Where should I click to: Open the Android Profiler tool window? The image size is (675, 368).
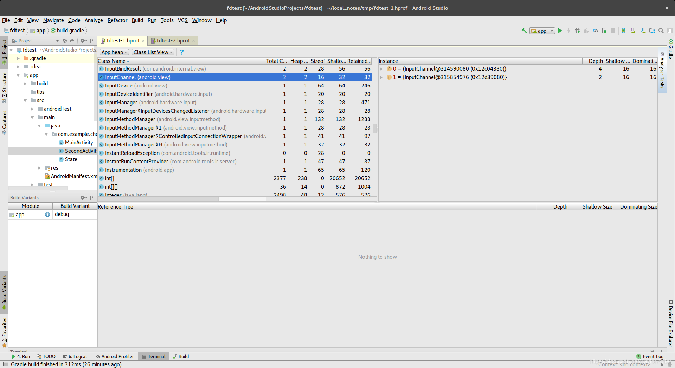pos(115,356)
